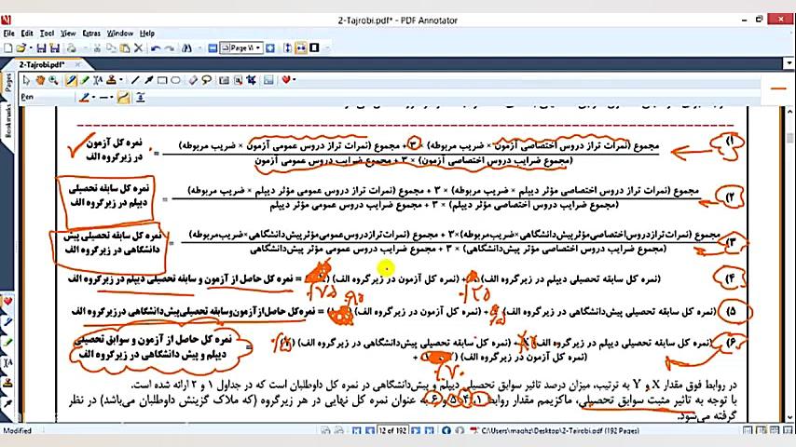The height and width of the screenshot is (447, 796).
Task: Pick the magnifier zoom tool
Action: click(53, 80)
